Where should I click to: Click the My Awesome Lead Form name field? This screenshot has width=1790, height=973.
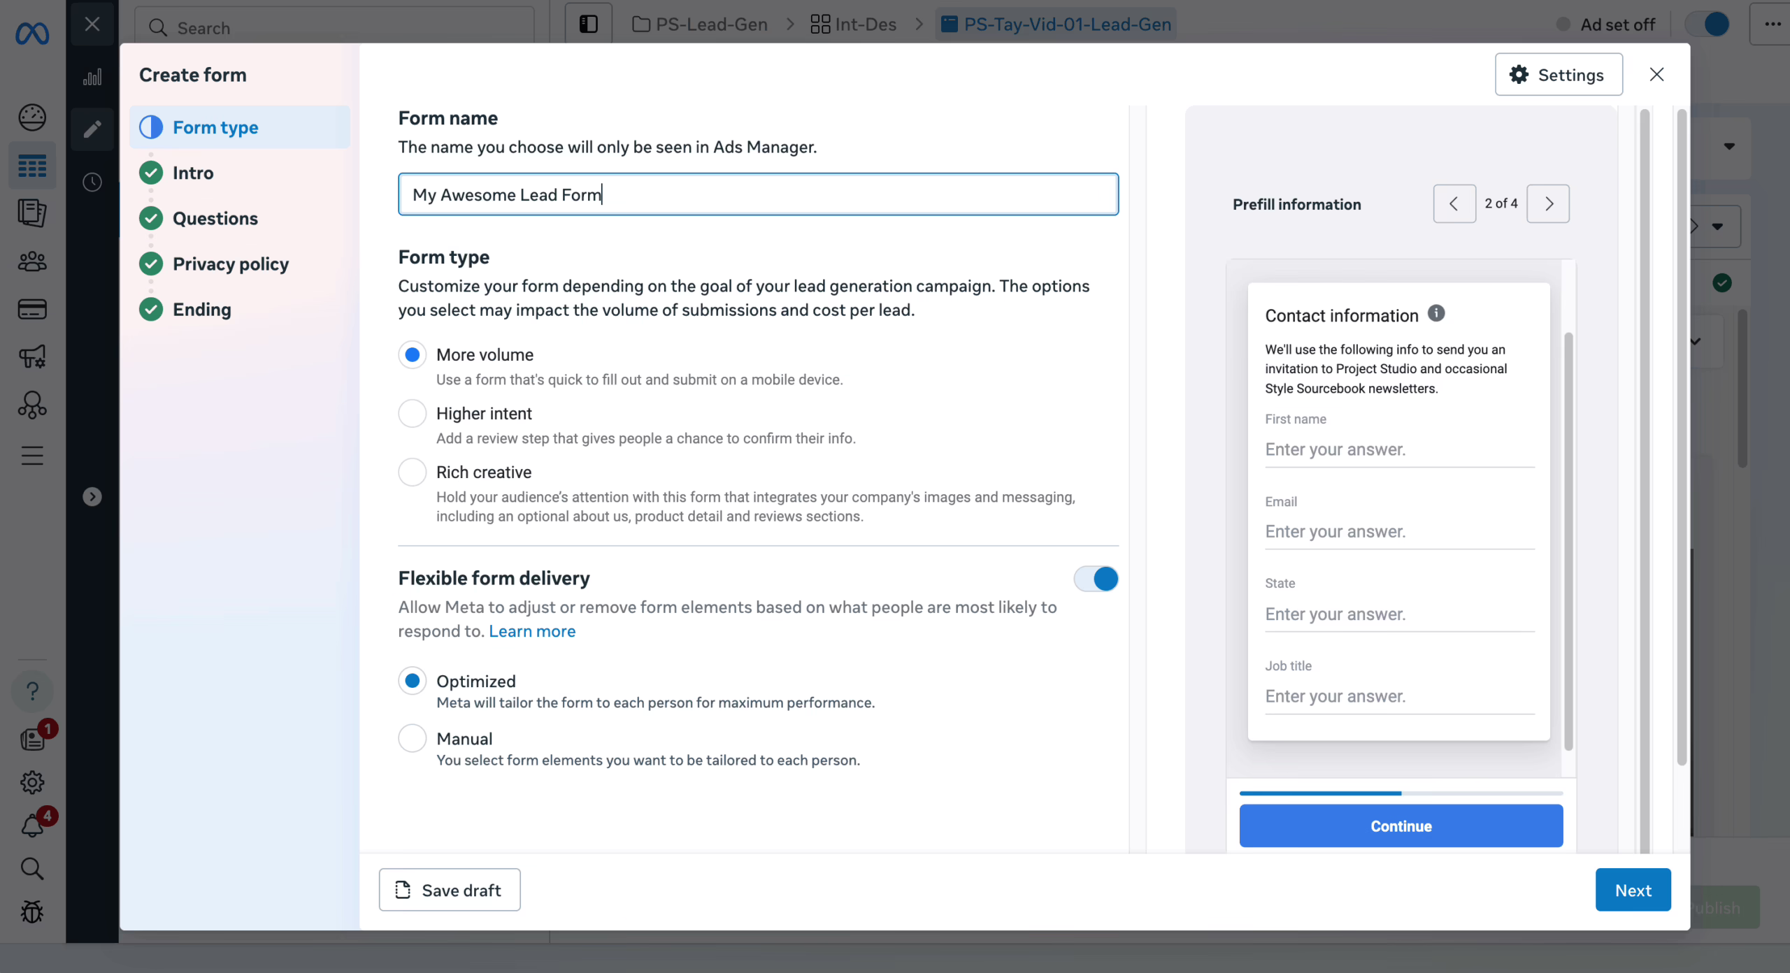click(x=757, y=194)
